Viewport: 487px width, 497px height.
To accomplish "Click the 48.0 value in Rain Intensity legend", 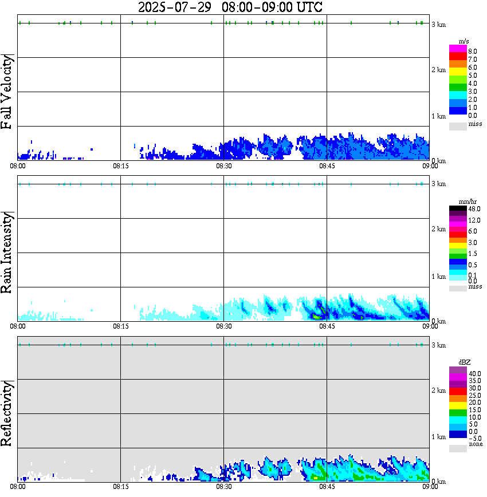I will pos(474,209).
